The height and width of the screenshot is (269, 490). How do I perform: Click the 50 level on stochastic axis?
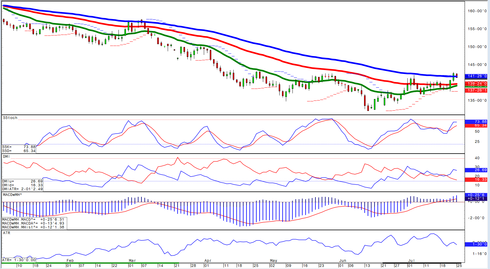[x=477, y=132]
